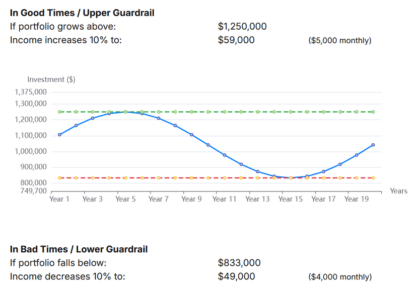Select the $1,250,000 upper threshold value
Image resolution: width=417 pixels, height=289 pixels.
242,27
